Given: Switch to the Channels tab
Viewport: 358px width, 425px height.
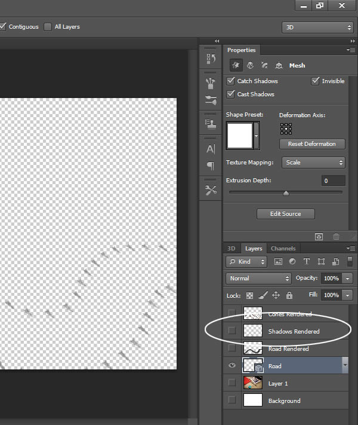Looking at the screenshot, I should pos(283,249).
